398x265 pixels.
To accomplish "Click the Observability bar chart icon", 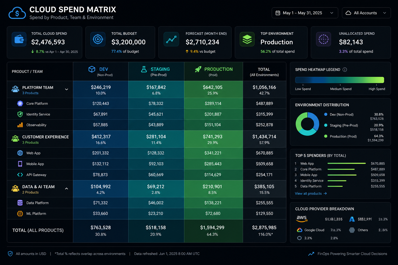I will coord(20,125).
